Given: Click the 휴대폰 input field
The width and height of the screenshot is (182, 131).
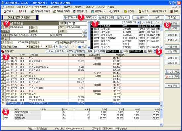Looking at the screenshot, I should (48, 31).
